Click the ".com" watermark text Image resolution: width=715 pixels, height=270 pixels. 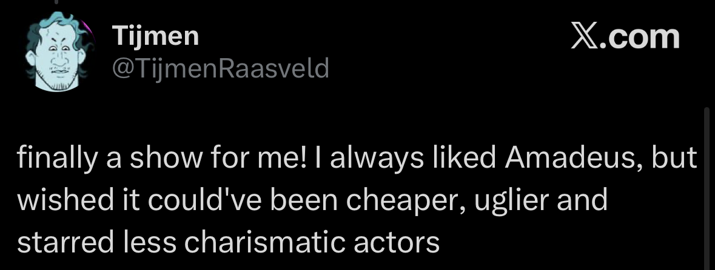pos(639,38)
